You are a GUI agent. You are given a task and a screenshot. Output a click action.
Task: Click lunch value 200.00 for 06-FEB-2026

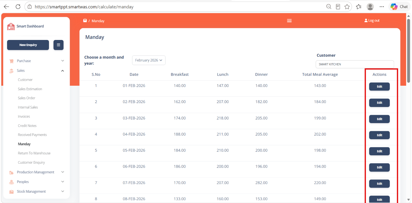(x=223, y=167)
